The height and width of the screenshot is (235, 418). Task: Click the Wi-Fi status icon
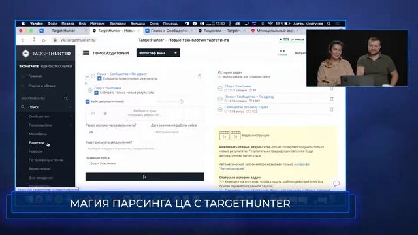pos(270,23)
